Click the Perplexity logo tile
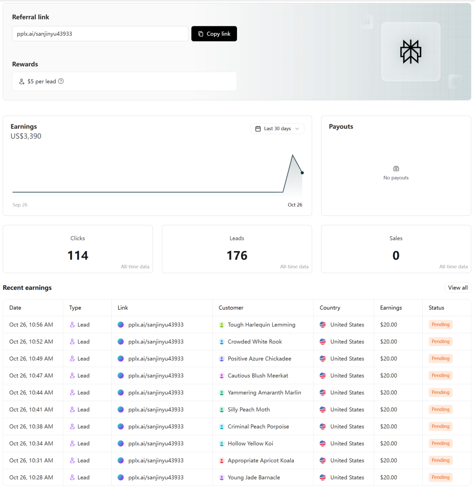This screenshot has height=489, width=475. [x=410, y=51]
